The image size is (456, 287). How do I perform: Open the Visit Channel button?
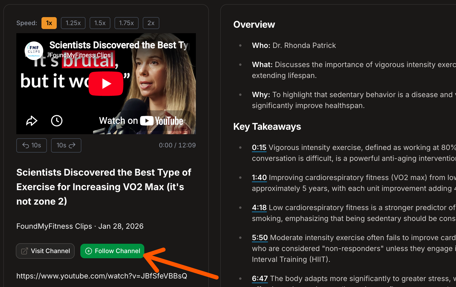[45, 251]
